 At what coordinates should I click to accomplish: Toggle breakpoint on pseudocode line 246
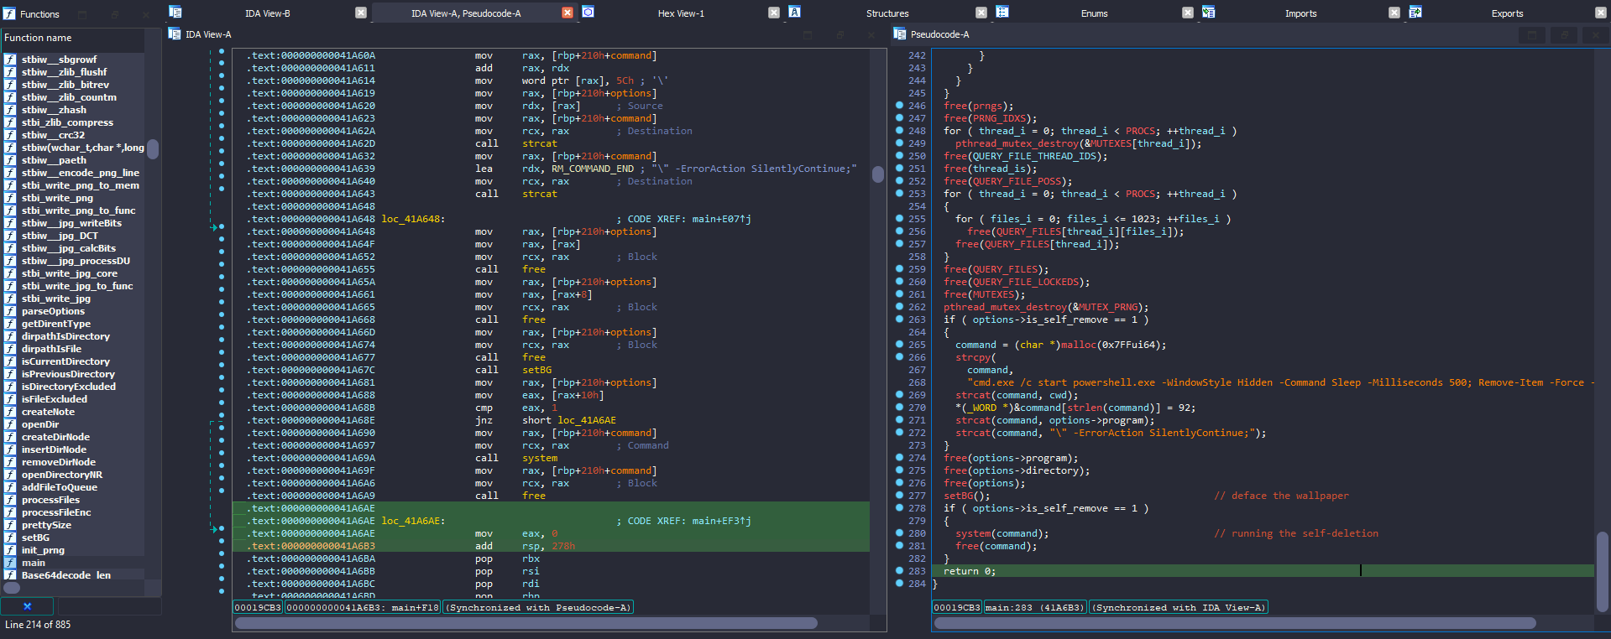point(899,106)
